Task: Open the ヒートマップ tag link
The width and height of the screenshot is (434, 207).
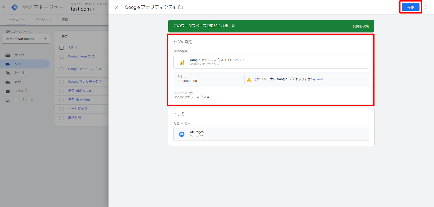Action: click(78, 109)
